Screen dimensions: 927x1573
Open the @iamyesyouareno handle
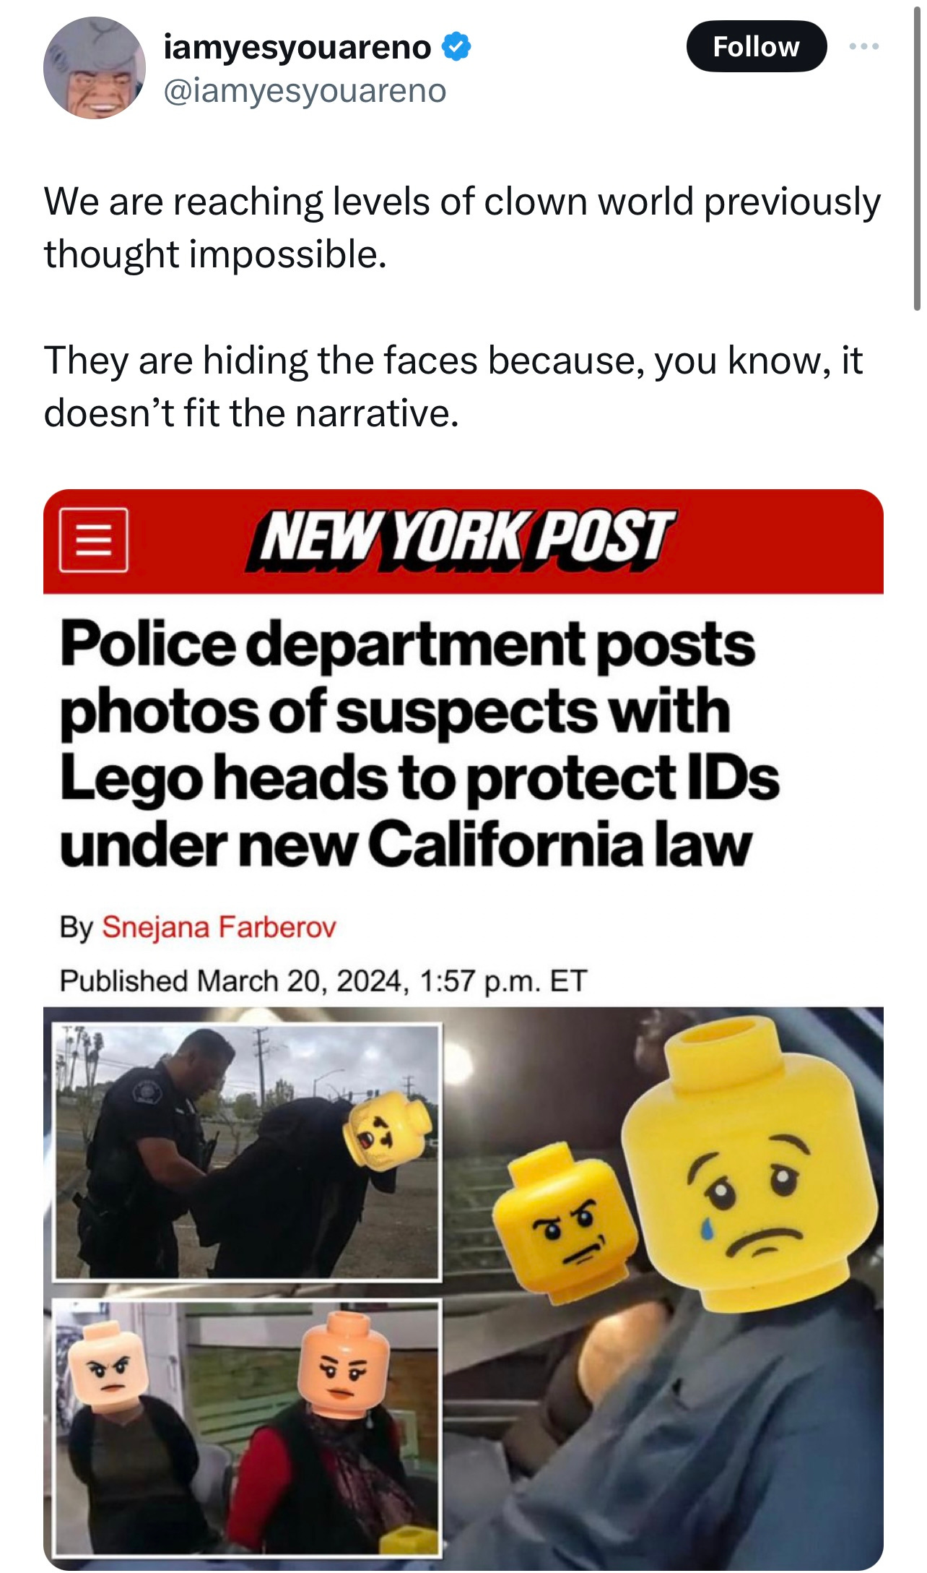click(x=305, y=91)
